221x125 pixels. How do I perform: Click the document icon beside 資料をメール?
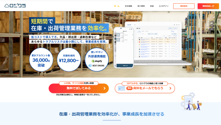(x=121, y=88)
